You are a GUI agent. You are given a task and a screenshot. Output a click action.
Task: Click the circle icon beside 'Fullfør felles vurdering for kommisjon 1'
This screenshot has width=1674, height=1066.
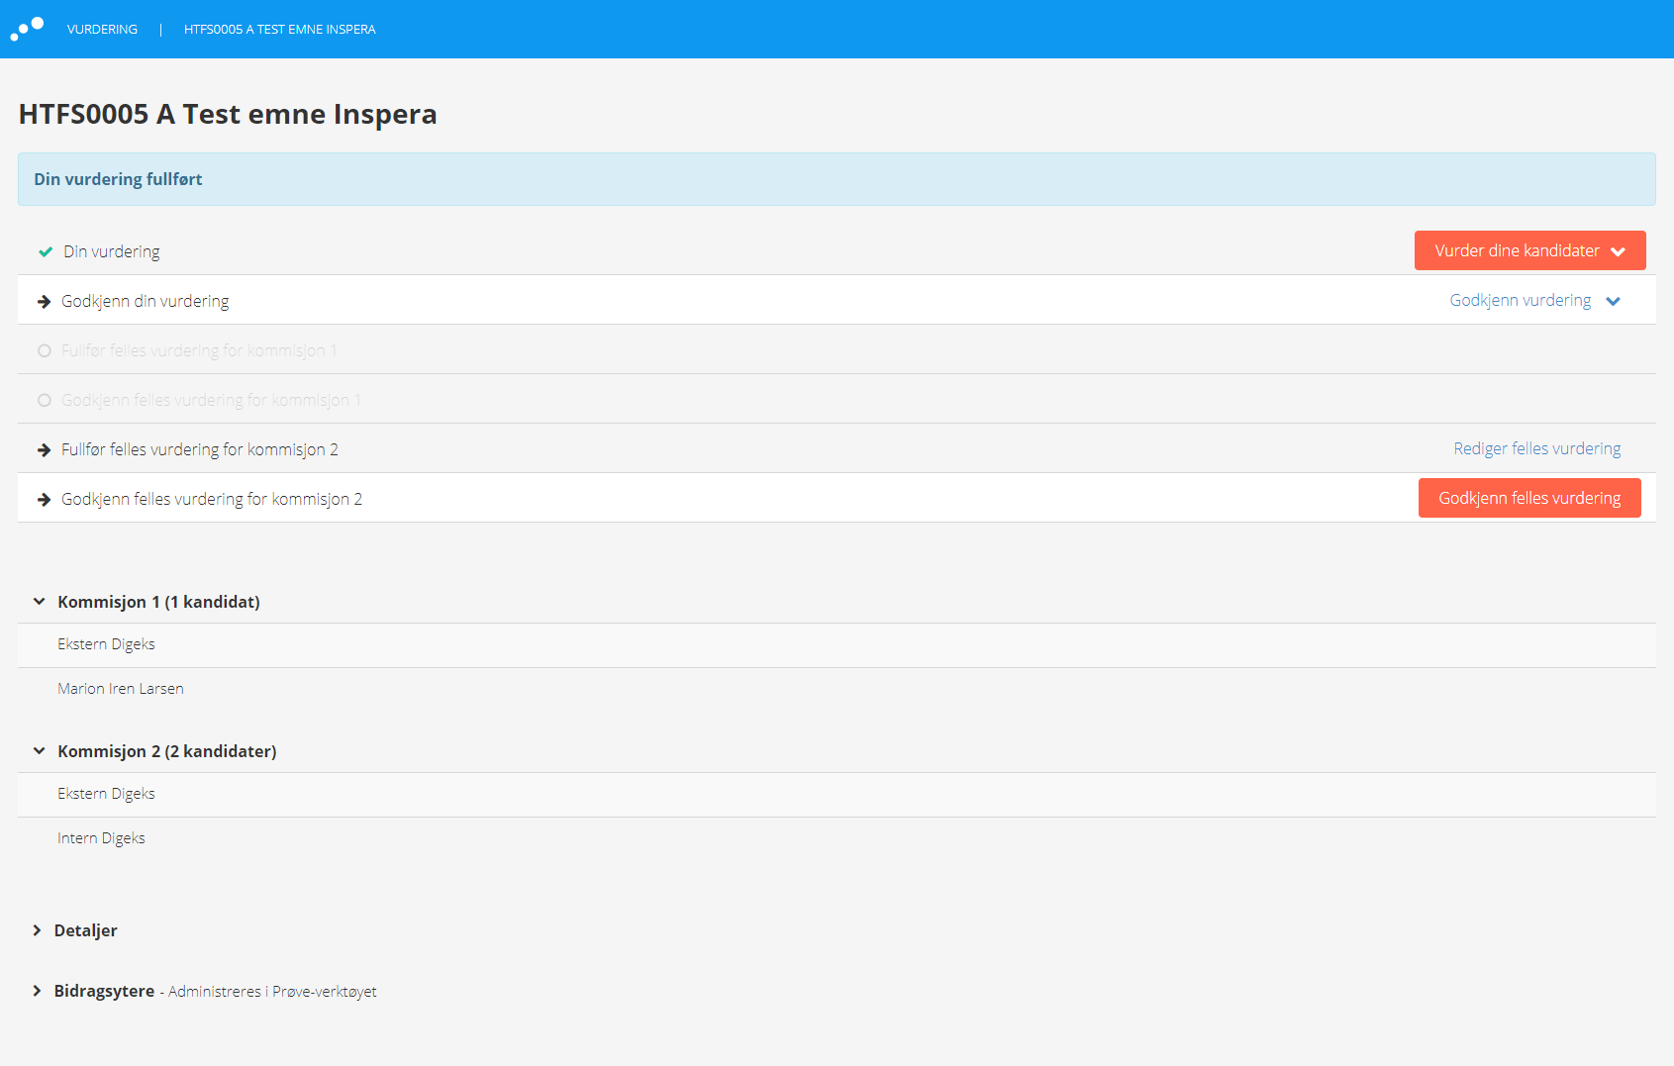point(44,350)
